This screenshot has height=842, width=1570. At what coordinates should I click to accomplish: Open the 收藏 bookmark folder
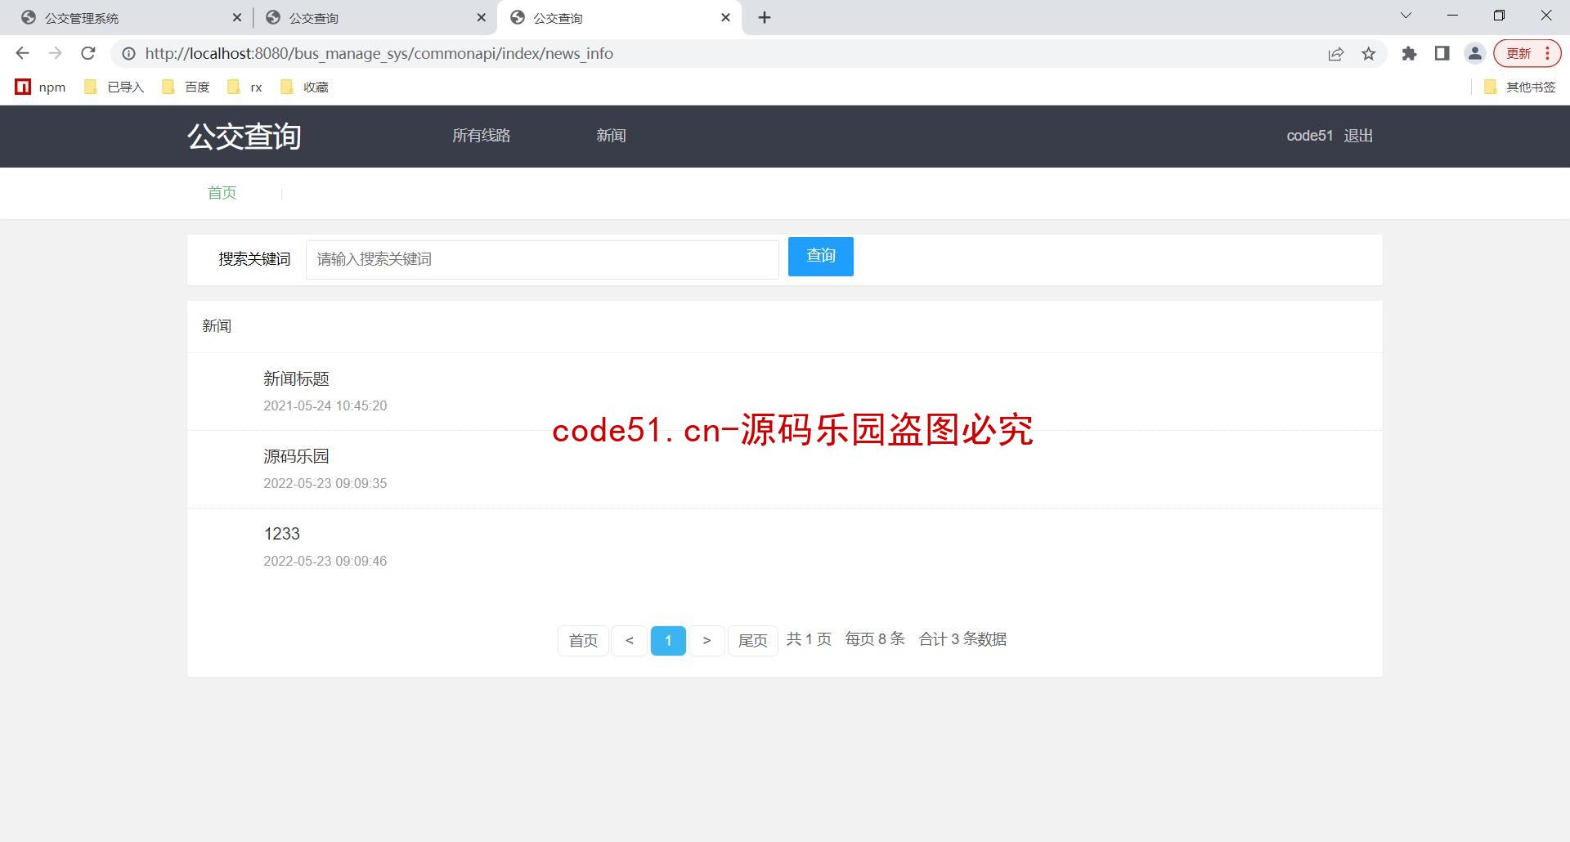(x=304, y=87)
